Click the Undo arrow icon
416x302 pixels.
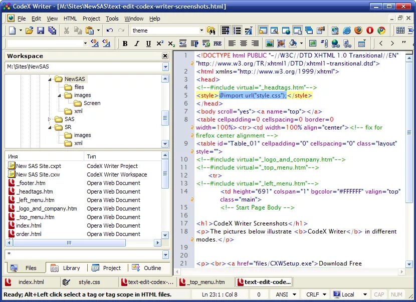109,30
